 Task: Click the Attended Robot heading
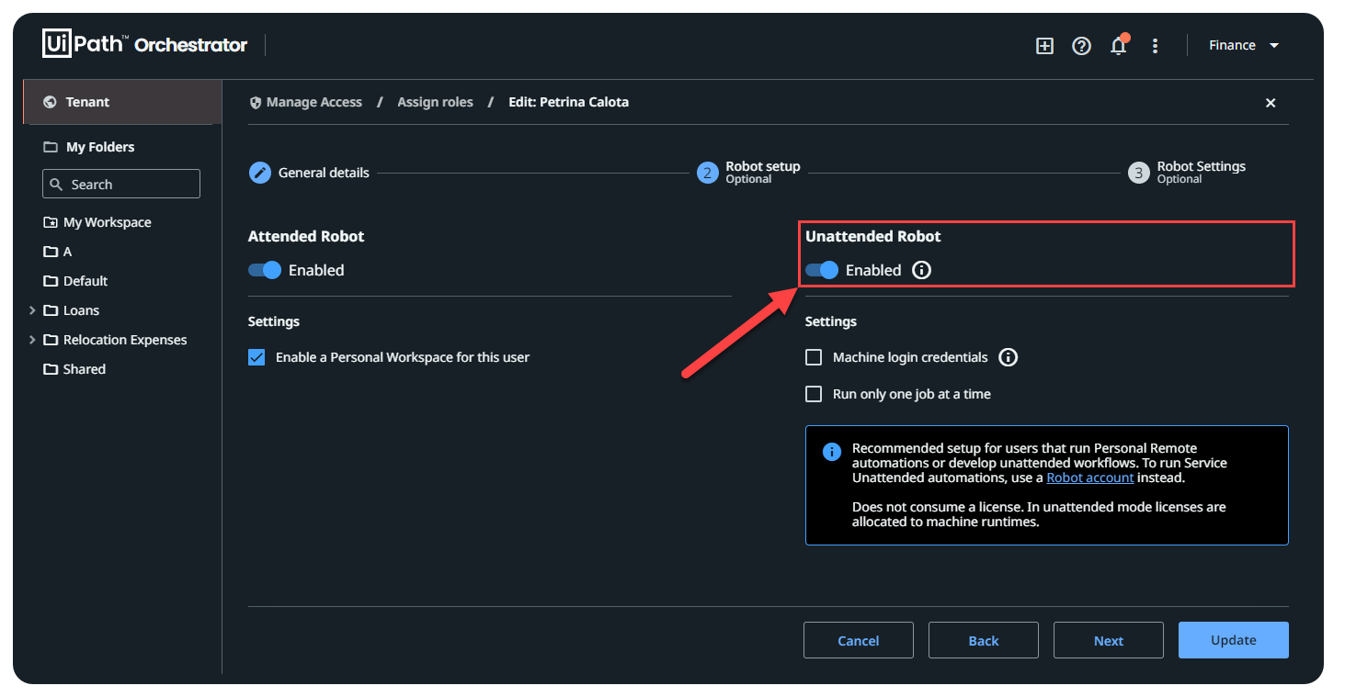click(306, 236)
